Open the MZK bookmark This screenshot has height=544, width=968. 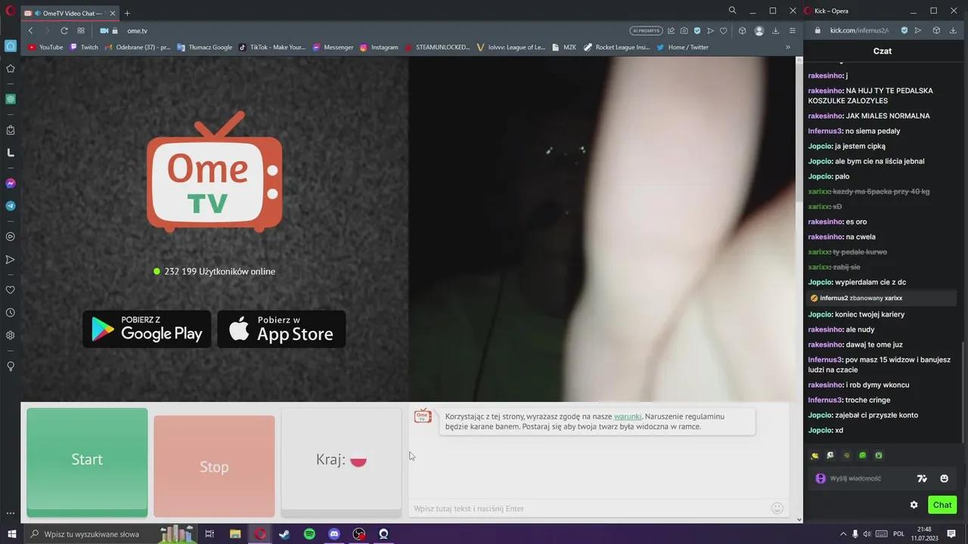click(563, 47)
